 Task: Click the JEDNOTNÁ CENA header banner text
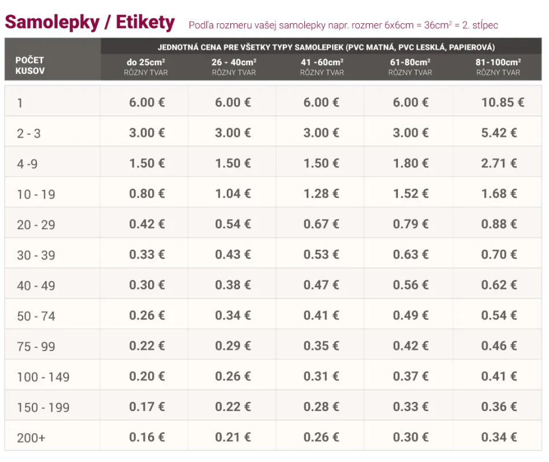[x=326, y=47]
